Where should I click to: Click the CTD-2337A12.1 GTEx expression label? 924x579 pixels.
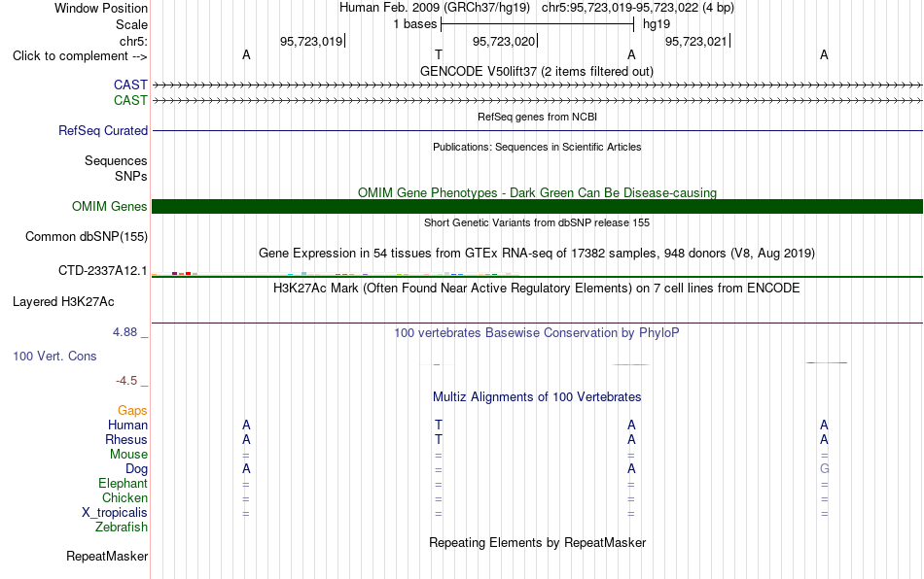(x=102, y=271)
